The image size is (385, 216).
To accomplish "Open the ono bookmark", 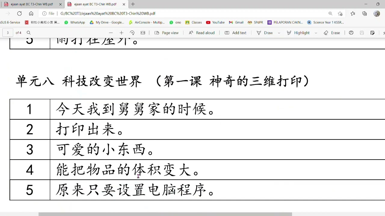I will pyautogui.click(x=175, y=22).
